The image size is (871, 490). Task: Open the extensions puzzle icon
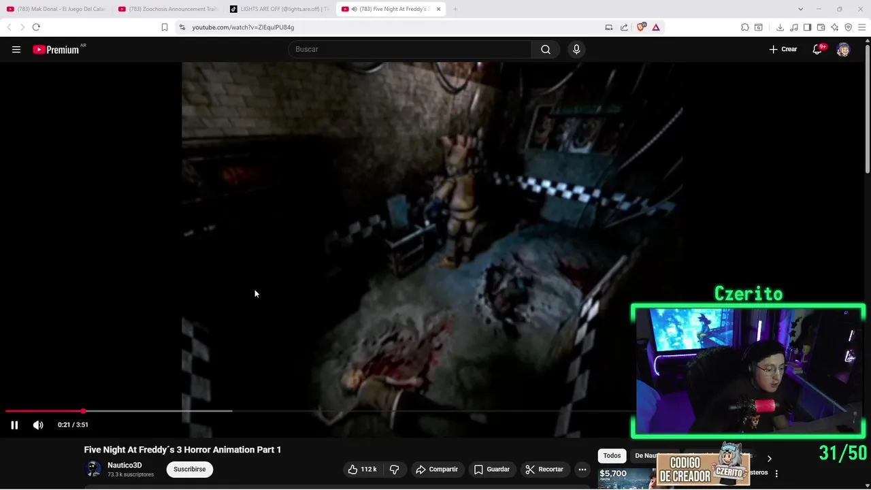[x=745, y=27]
